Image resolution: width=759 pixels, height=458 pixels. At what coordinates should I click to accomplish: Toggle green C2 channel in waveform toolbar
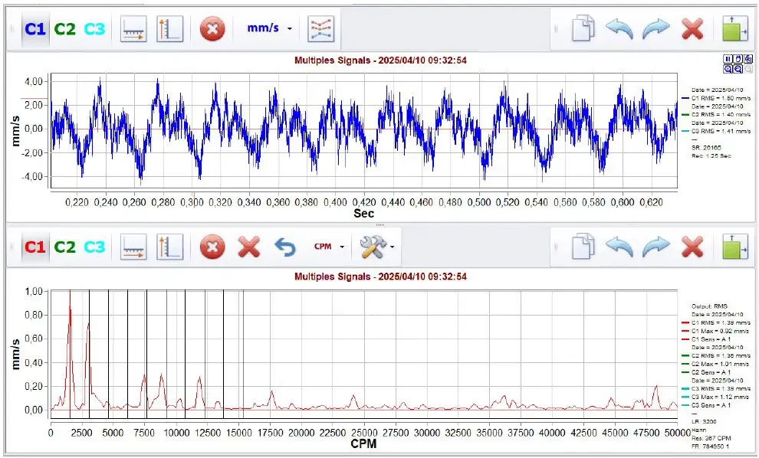[x=65, y=29]
